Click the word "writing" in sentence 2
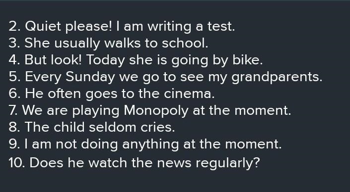Screen dimensions: 350x192 click(169, 27)
